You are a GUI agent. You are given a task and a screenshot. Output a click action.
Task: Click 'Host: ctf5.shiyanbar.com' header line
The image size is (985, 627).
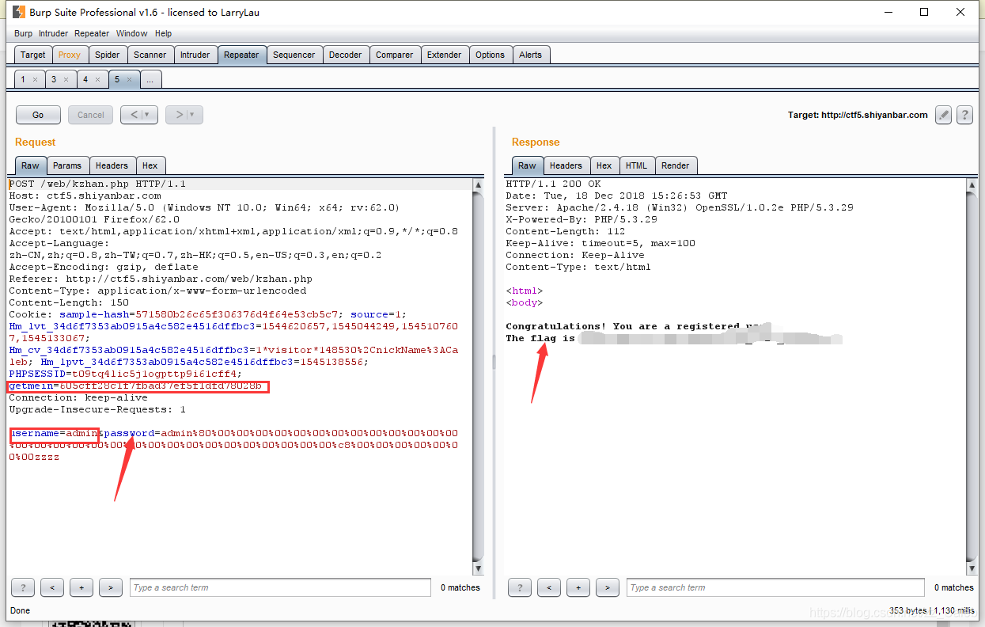click(85, 196)
